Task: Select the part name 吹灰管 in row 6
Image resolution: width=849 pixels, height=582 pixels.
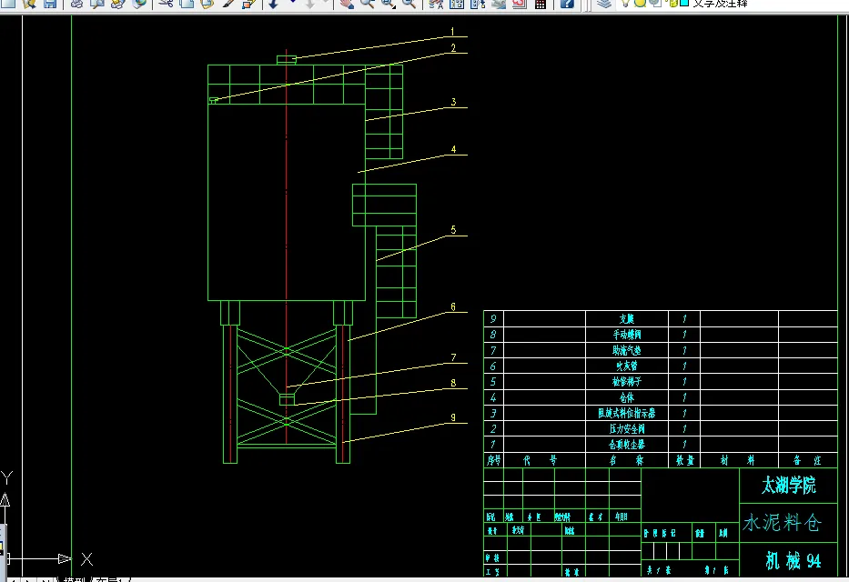Action: click(626, 366)
